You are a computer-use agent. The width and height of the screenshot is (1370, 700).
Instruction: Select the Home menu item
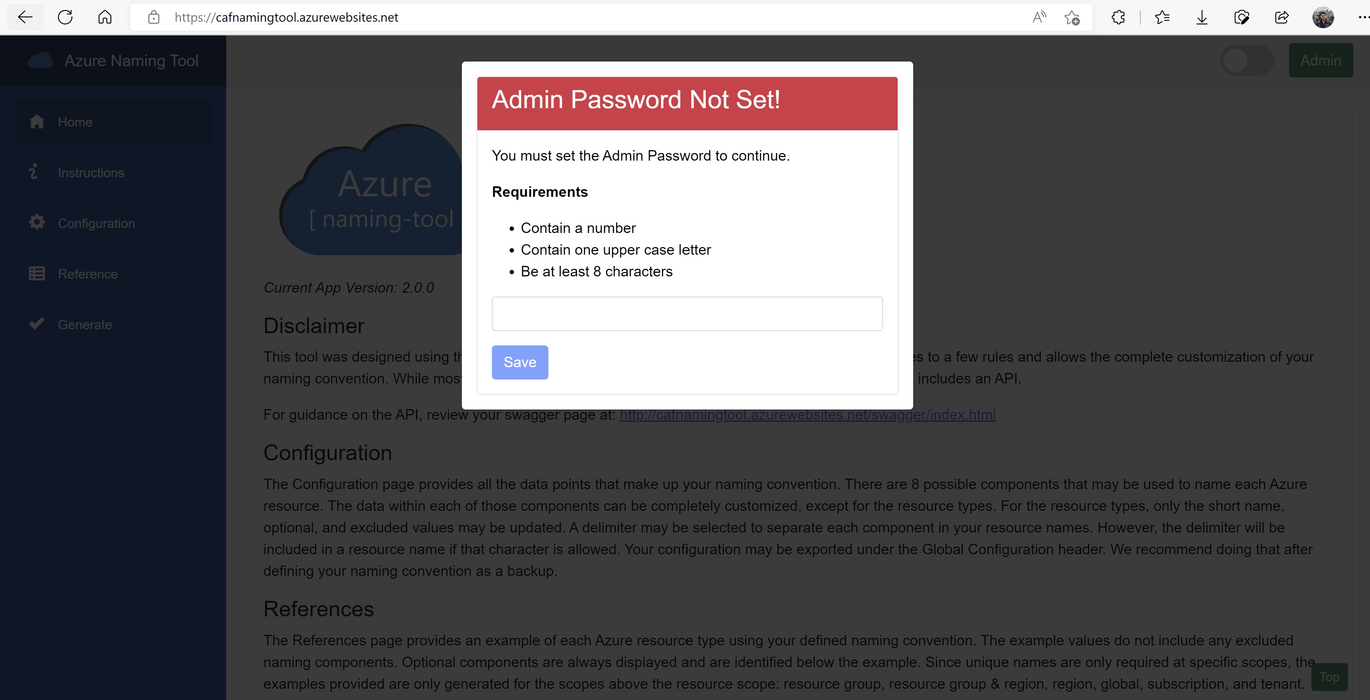pyautogui.click(x=75, y=122)
